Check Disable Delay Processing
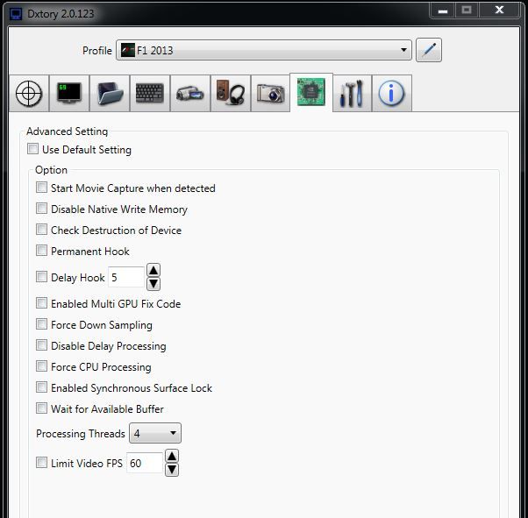The image size is (528, 518). pos(41,345)
